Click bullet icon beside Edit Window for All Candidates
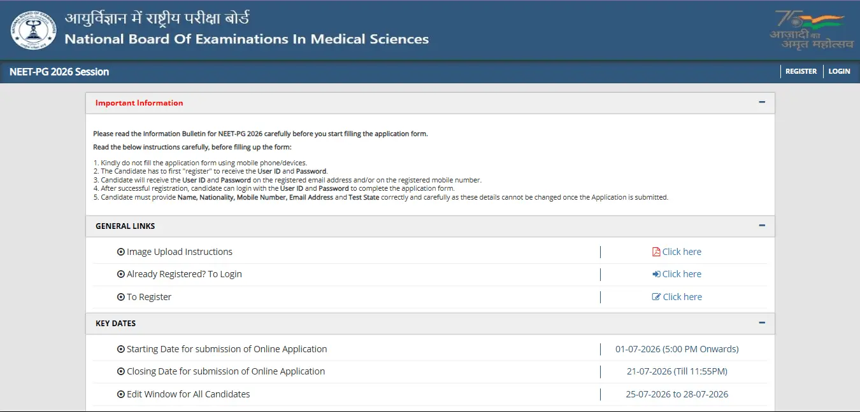 coord(121,394)
